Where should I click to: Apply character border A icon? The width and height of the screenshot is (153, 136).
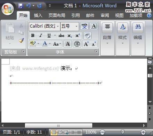click(94, 26)
